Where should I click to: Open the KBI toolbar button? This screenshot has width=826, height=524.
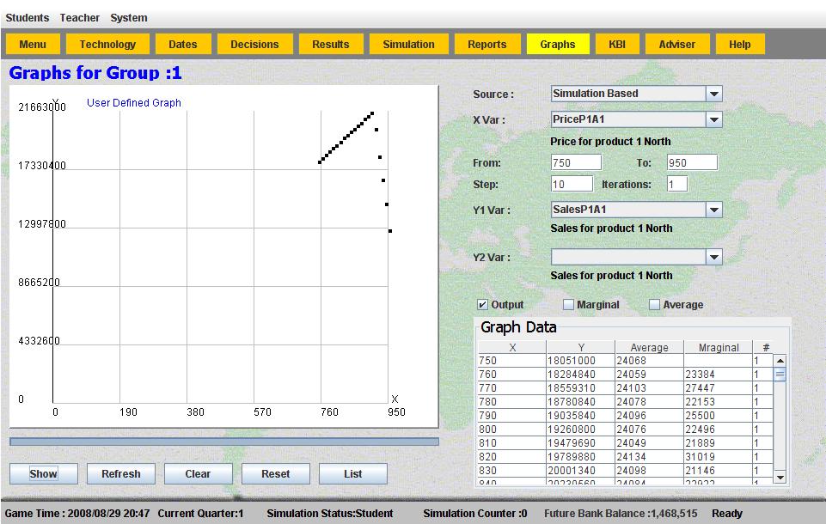click(616, 45)
